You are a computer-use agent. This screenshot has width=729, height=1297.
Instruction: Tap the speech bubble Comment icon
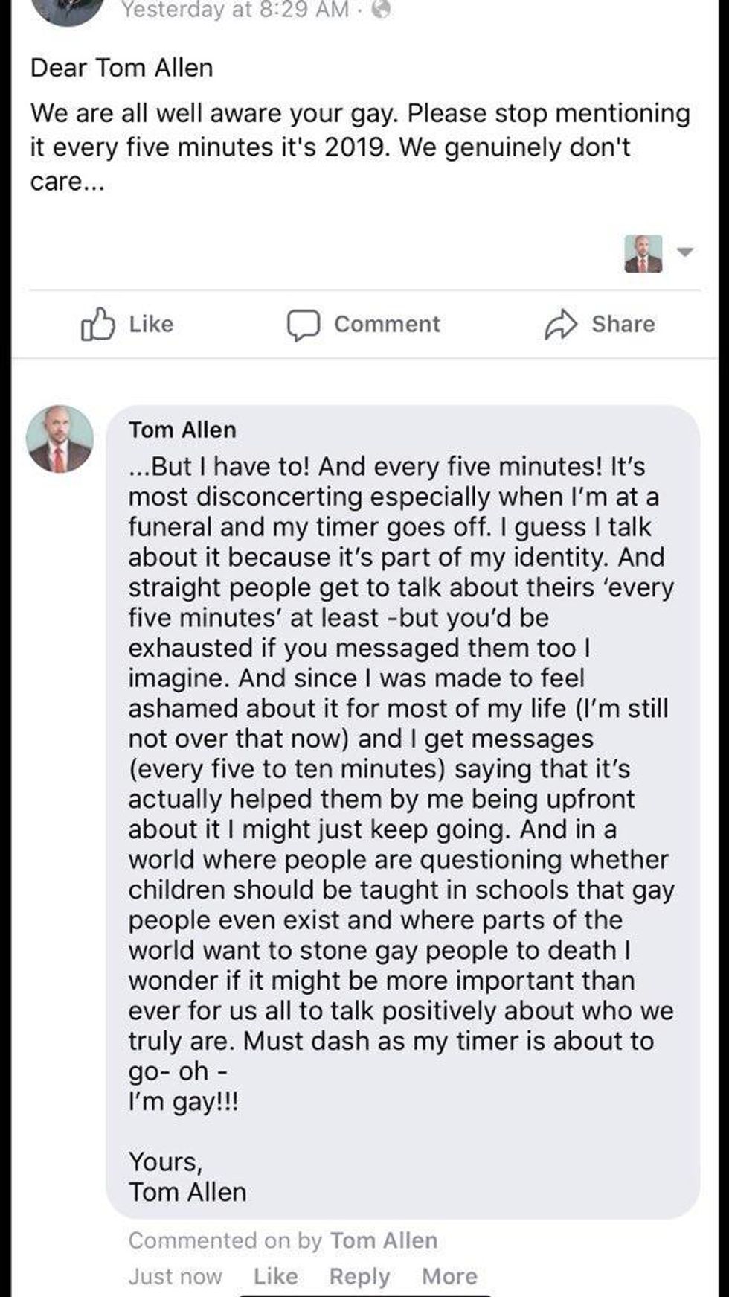(x=304, y=325)
